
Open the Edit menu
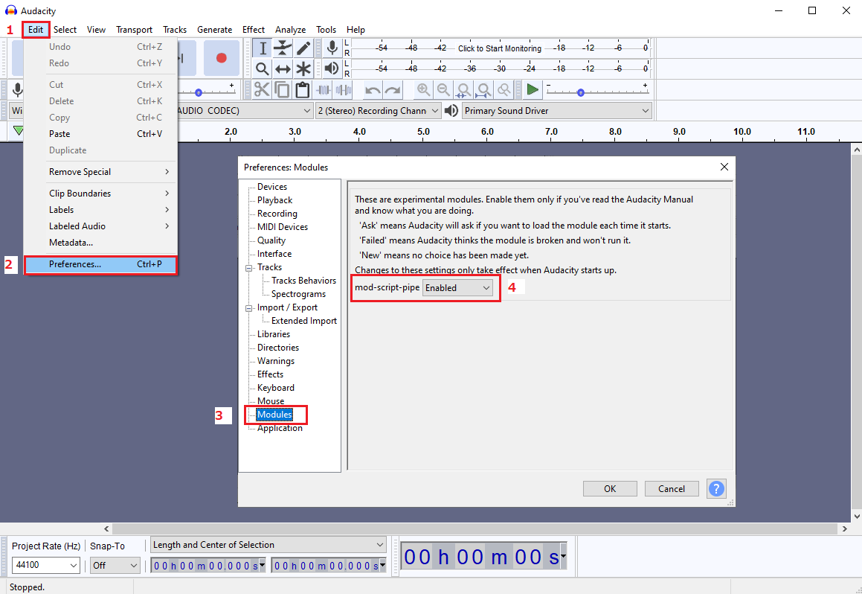click(x=36, y=30)
